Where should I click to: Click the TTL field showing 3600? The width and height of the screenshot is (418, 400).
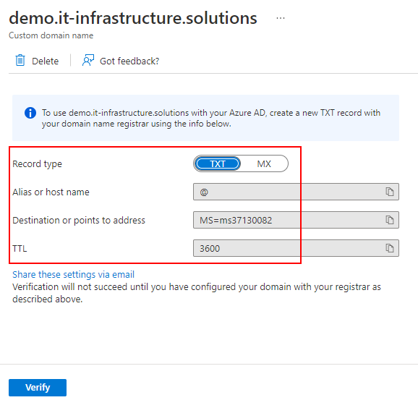coord(296,248)
